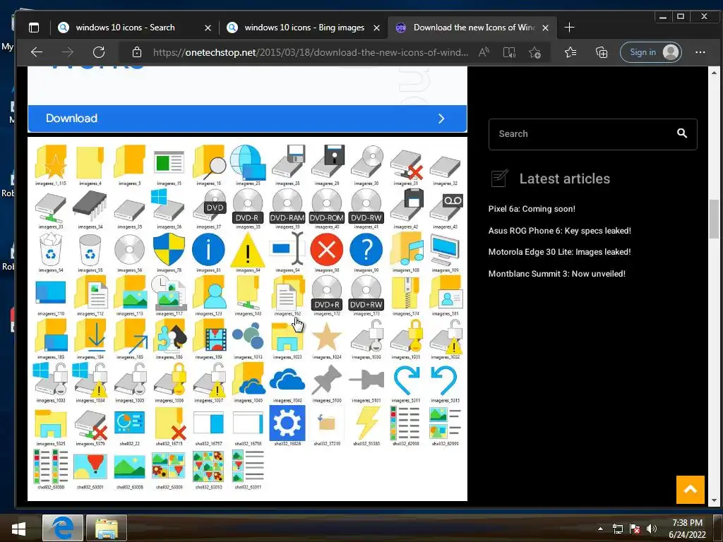Close the 'windows 10 icons - Bing images' tab
Image resolution: width=723 pixels, height=542 pixels.
click(x=377, y=28)
